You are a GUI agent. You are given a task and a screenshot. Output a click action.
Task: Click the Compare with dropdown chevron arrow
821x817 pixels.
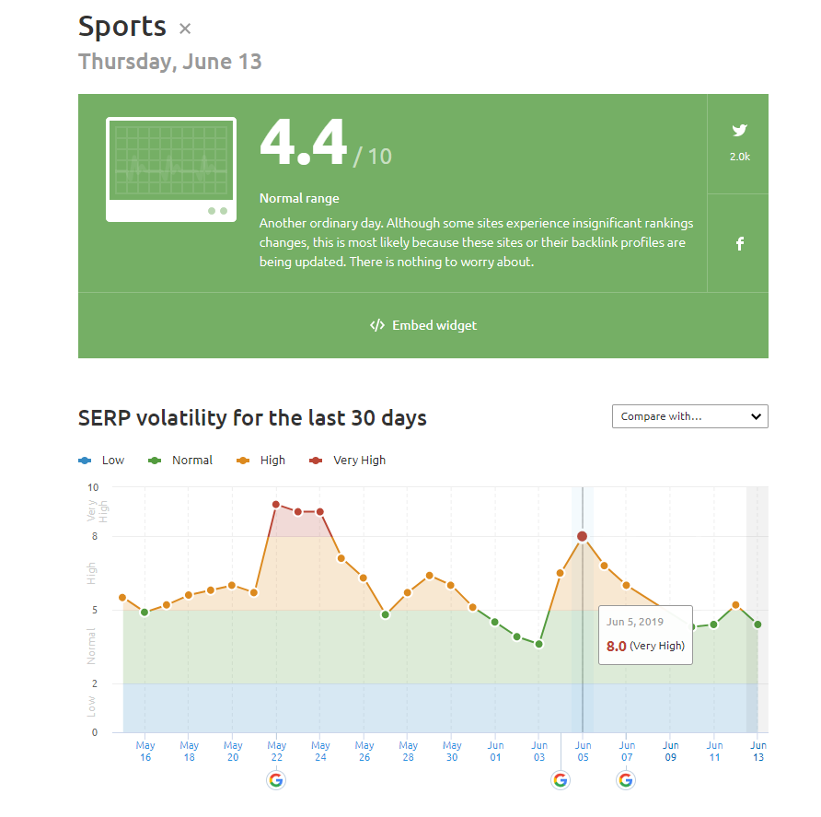(x=757, y=416)
